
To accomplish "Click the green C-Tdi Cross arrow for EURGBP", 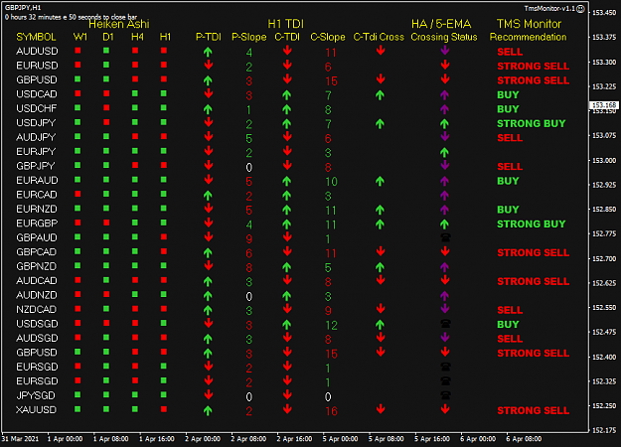I will click(x=380, y=224).
